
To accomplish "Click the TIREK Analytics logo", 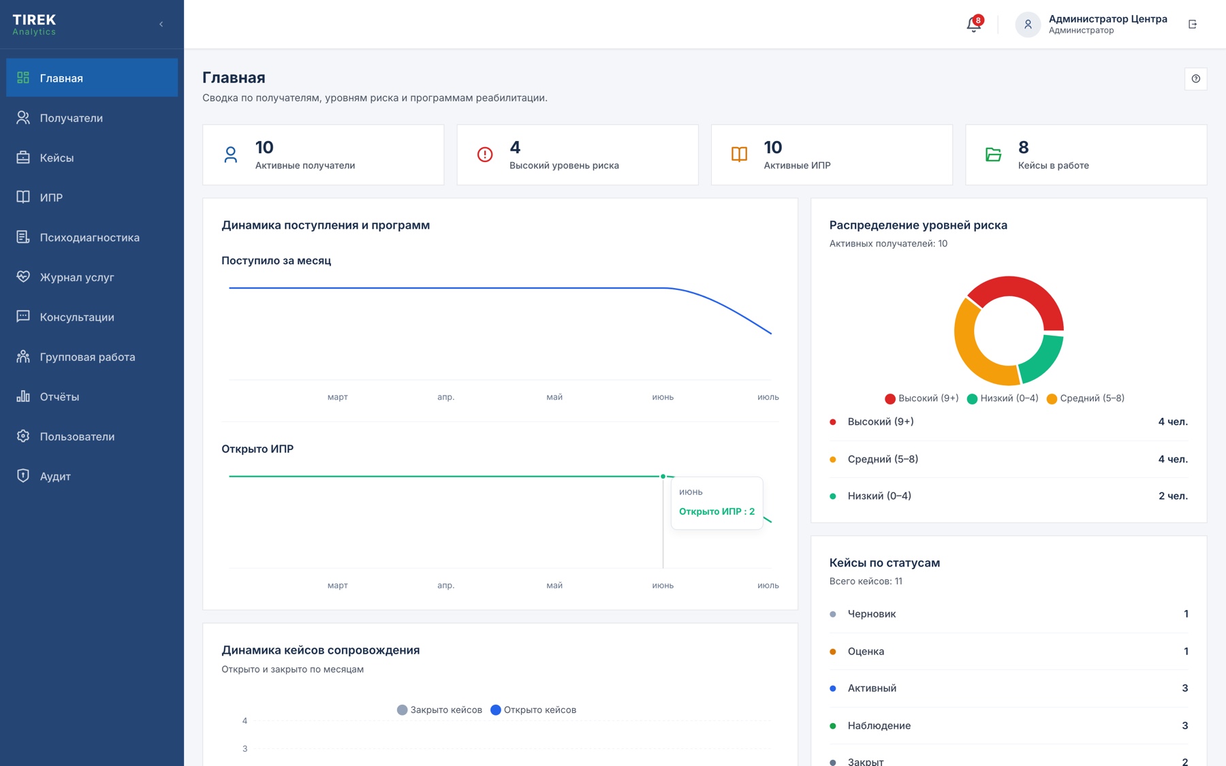I will [x=34, y=25].
